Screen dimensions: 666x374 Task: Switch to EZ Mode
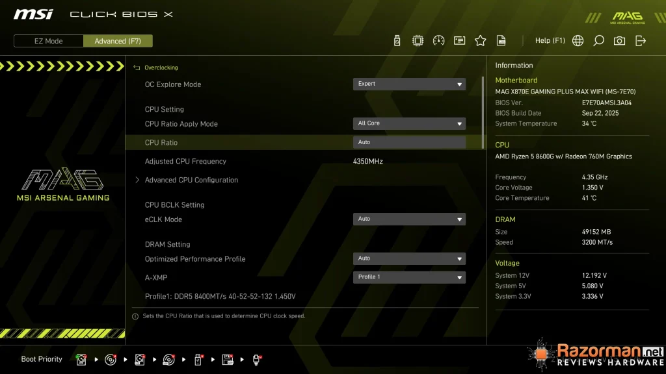pyautogui.click(x=48, y=41)
